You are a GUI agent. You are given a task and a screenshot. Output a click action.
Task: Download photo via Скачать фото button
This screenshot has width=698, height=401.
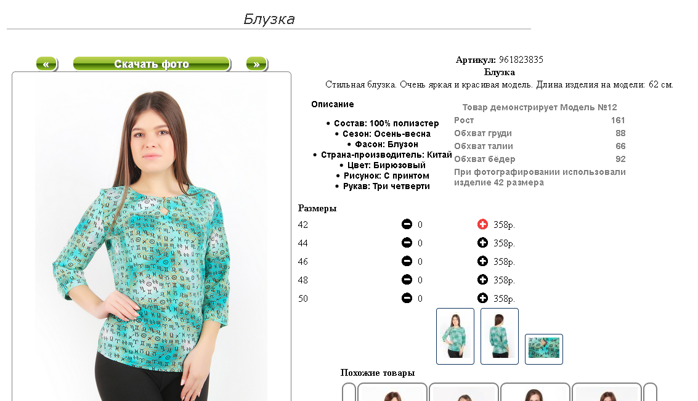click(152, 64)
